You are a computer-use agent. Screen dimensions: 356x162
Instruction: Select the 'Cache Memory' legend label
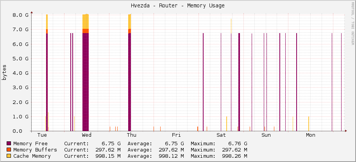32,156
